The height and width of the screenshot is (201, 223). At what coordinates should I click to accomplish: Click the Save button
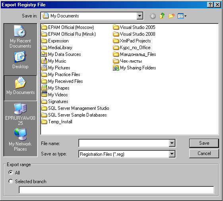pos(204,143)
